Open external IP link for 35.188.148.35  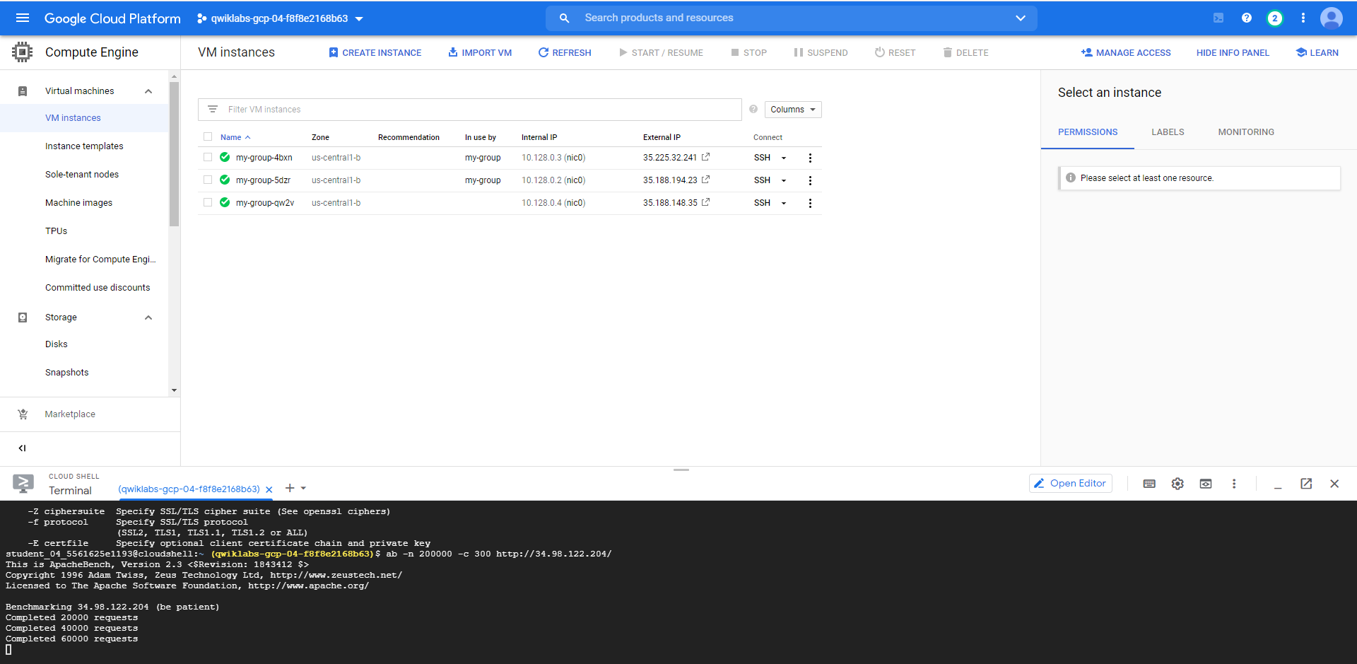pyautogui.click(x=705, y=202)
